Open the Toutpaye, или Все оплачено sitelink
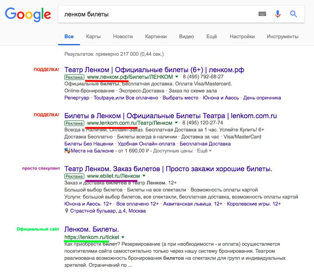This screenshot has width=314, height=273. [x=126, y=98]
